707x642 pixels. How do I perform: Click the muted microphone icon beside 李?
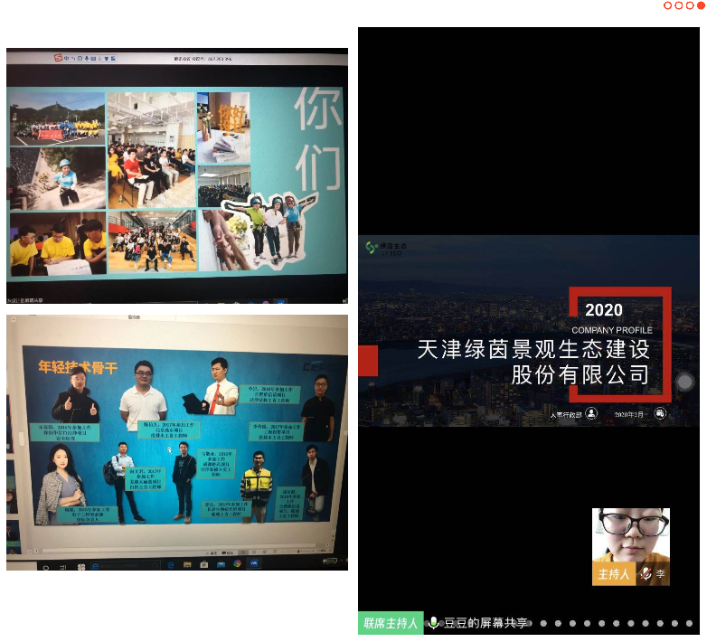pos(646,574)
